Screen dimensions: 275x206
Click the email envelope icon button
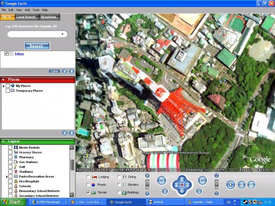252,185
